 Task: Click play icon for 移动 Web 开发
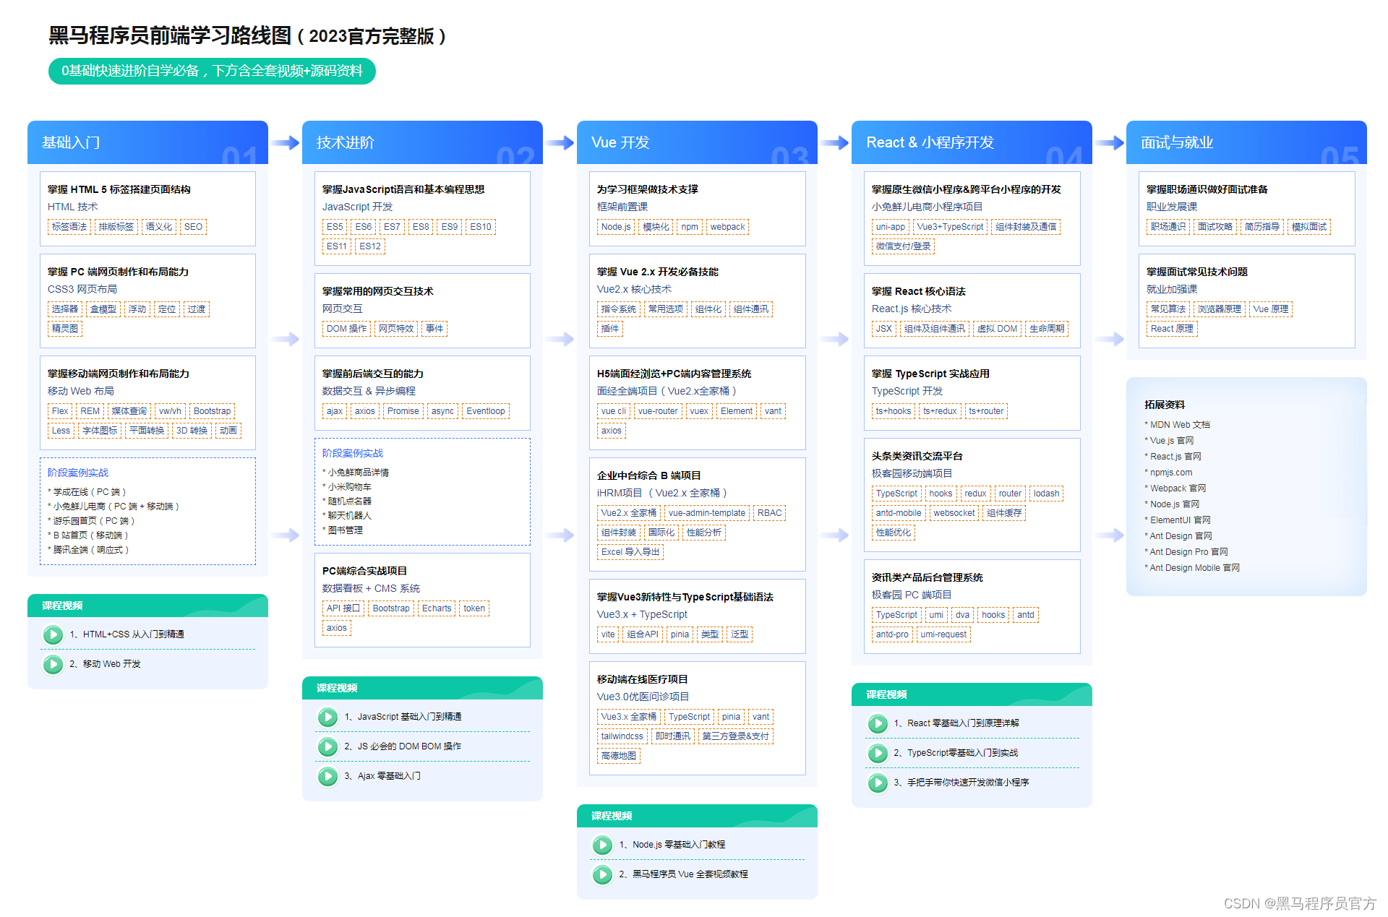coord(53,664)
